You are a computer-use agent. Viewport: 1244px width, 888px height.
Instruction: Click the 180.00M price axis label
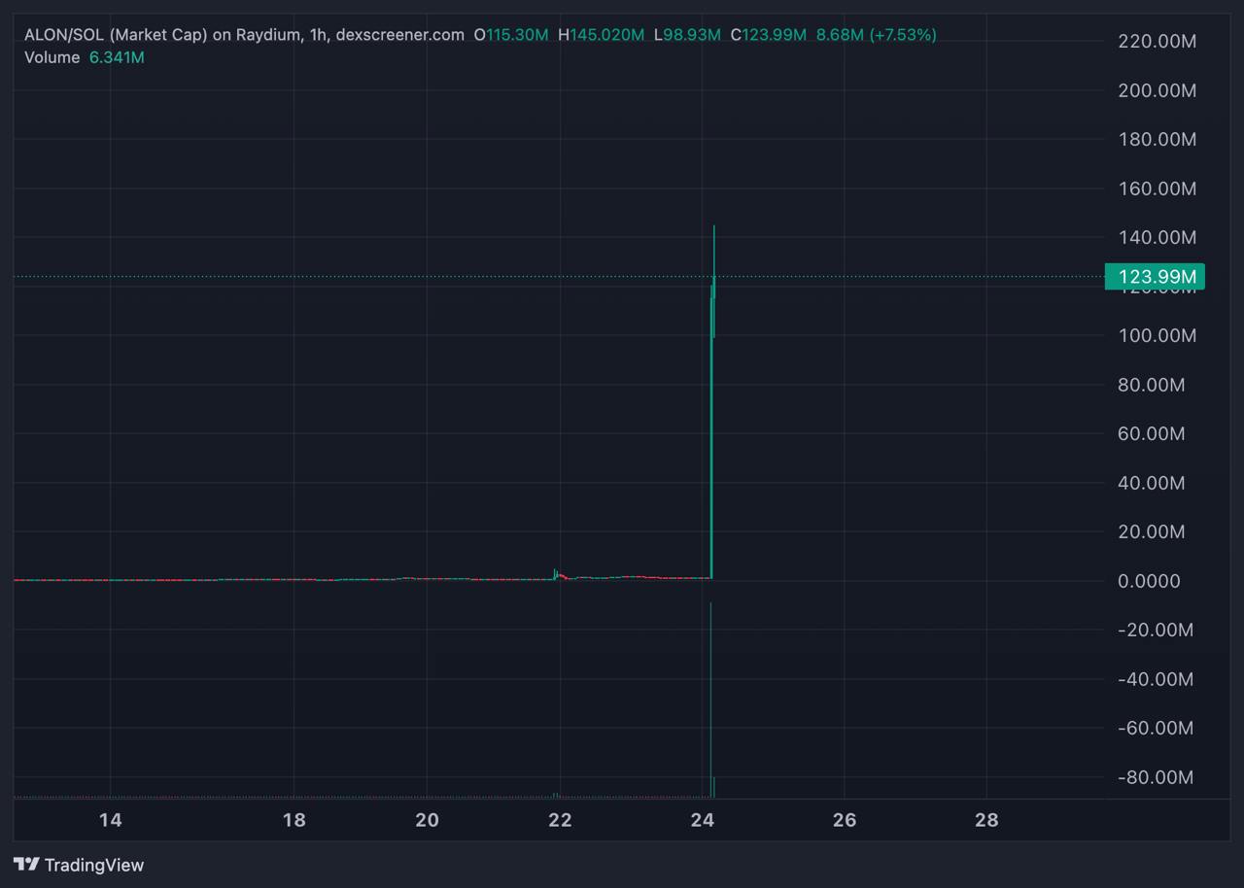pos(1157,139)
